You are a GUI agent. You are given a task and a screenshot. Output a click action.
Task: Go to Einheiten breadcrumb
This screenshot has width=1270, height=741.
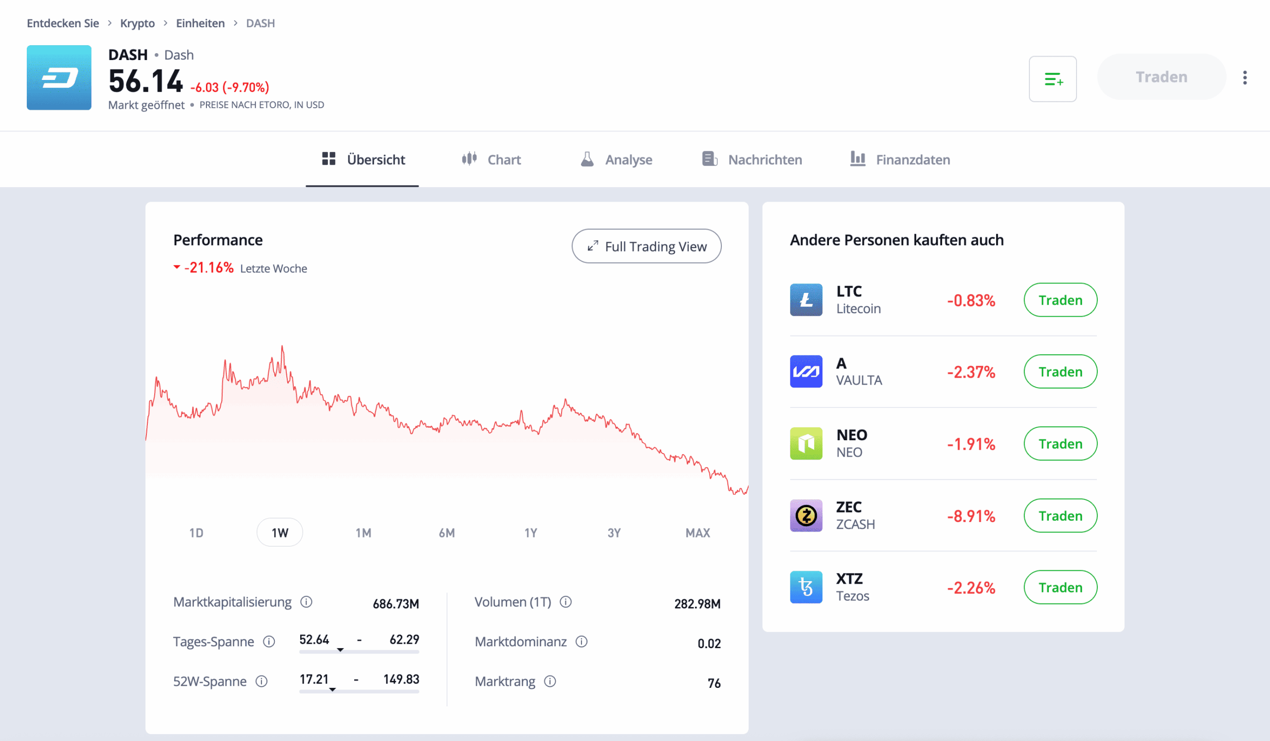click(x=200, y=23)
